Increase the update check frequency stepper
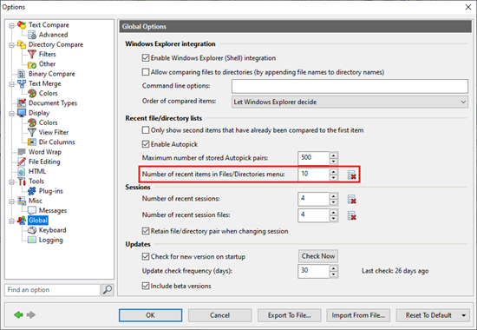477x330 pixels. pyautogui.click(x=334, y=268)
